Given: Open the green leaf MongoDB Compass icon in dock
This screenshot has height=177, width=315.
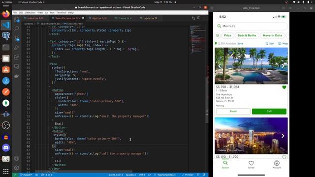Looking at the screenshot, I should [x=6, y=103].
